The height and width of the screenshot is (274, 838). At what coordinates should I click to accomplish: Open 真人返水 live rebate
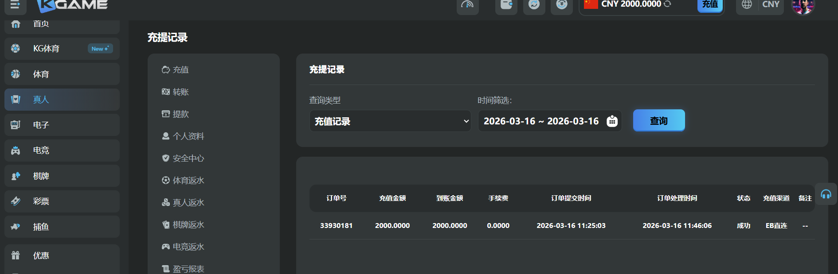click(183, 202)
